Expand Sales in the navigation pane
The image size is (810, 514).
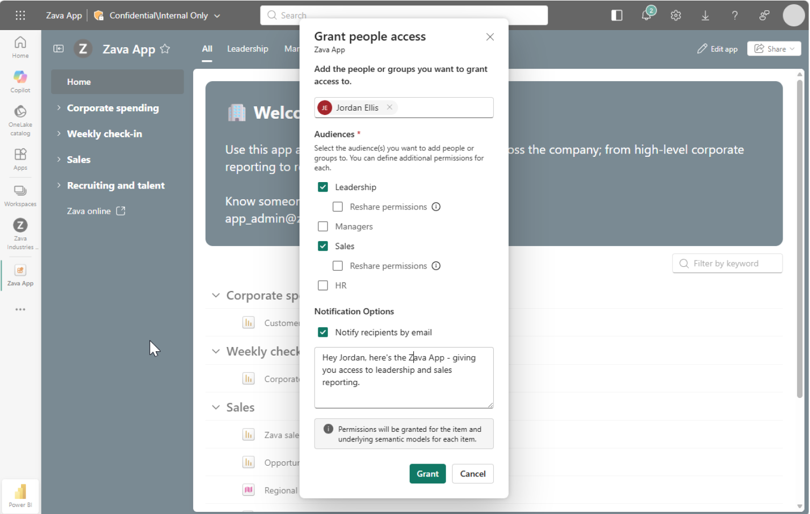coord(59,160)
